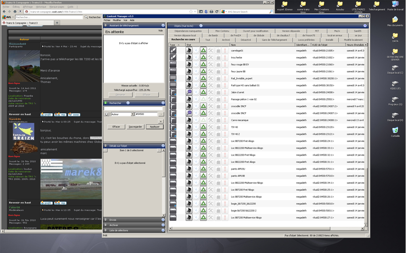The width and height of the screenshot is (406, 253).
Task: Click Firefox print icon
Action: [x=212, y=11]
